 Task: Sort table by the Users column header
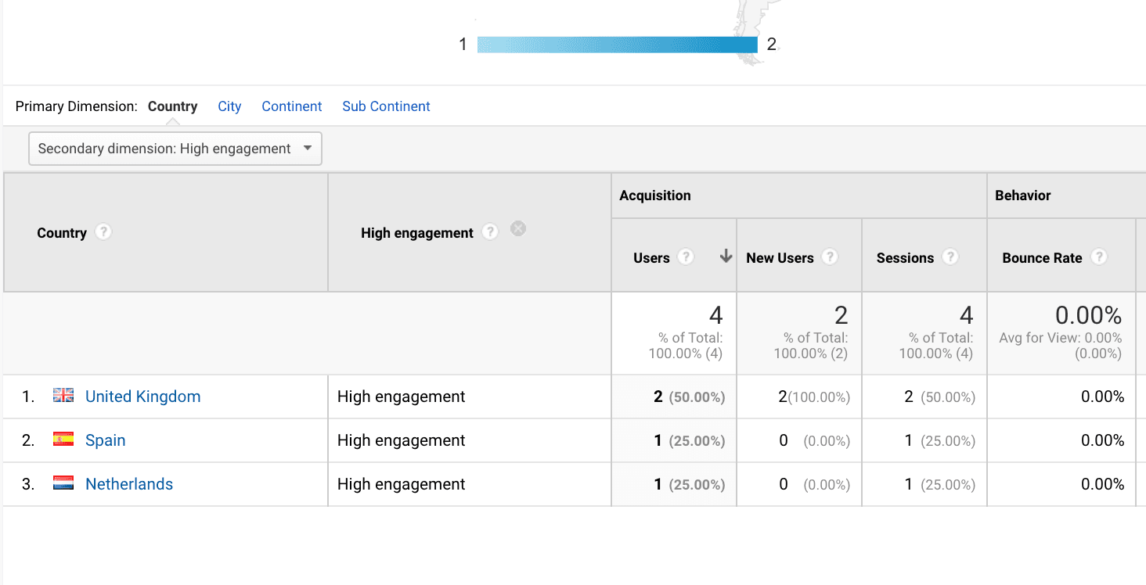coord(651,258)
